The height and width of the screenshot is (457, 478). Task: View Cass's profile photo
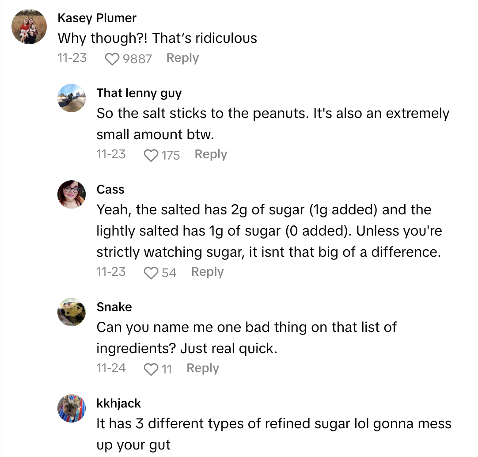(72, 194)
